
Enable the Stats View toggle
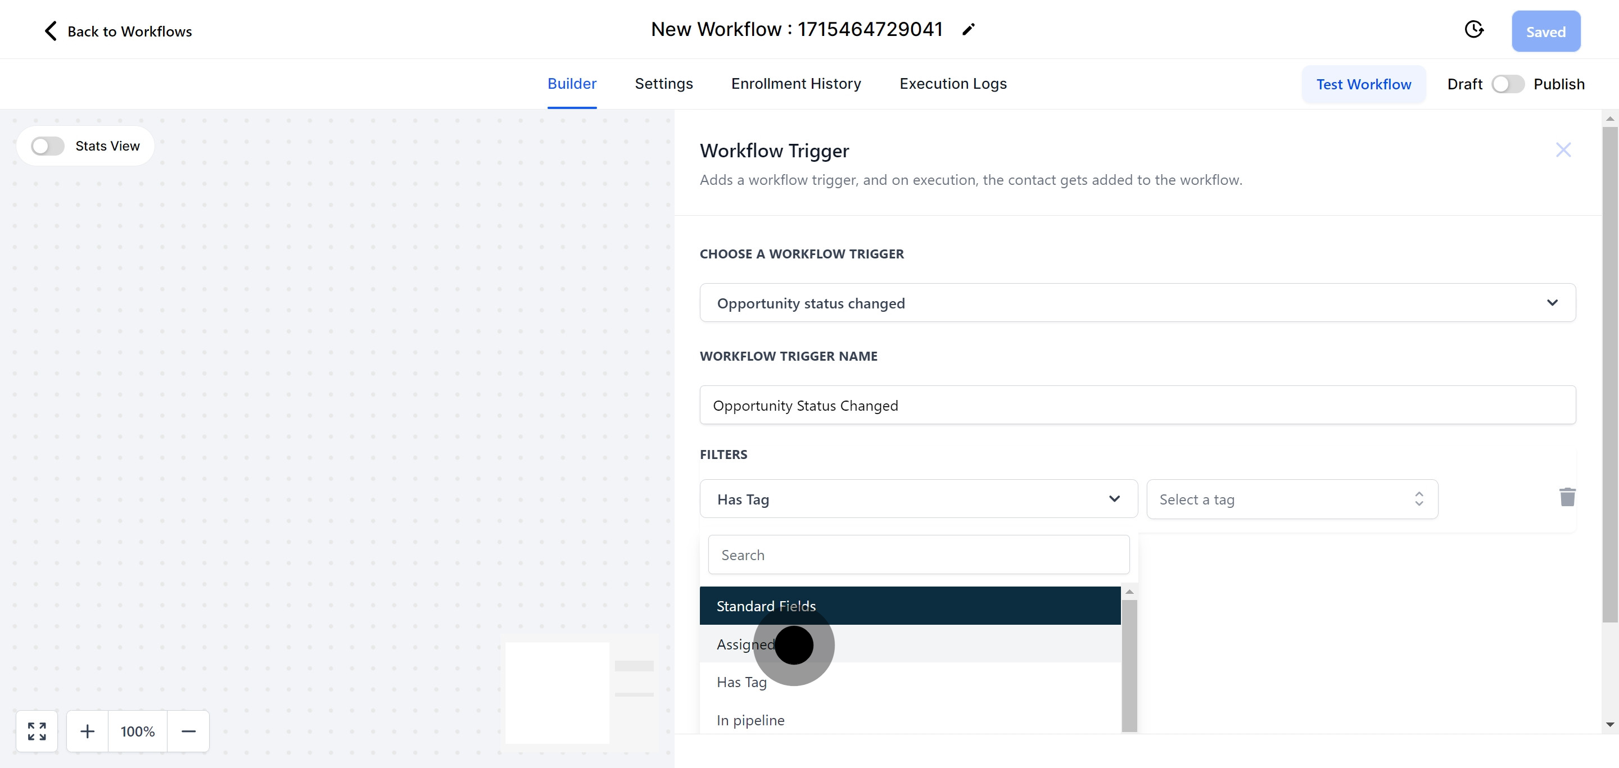pos(48,146)
